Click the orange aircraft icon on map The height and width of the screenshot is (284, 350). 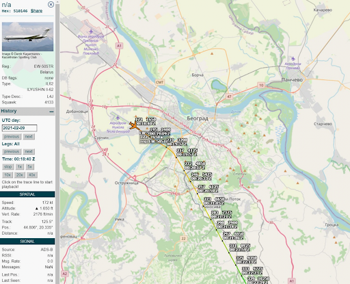[134, 126]
